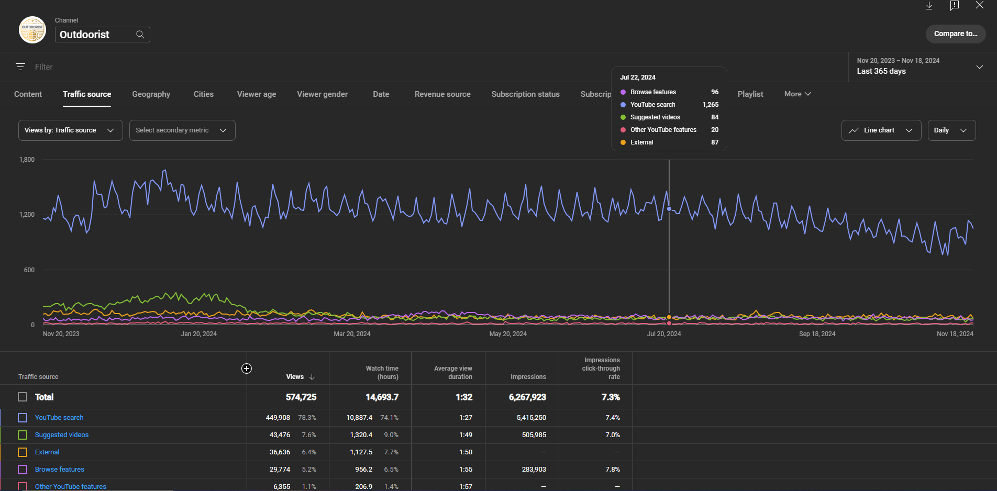Open Daily granularity dropdown
997x491 pixels.
tap(951, 130)
